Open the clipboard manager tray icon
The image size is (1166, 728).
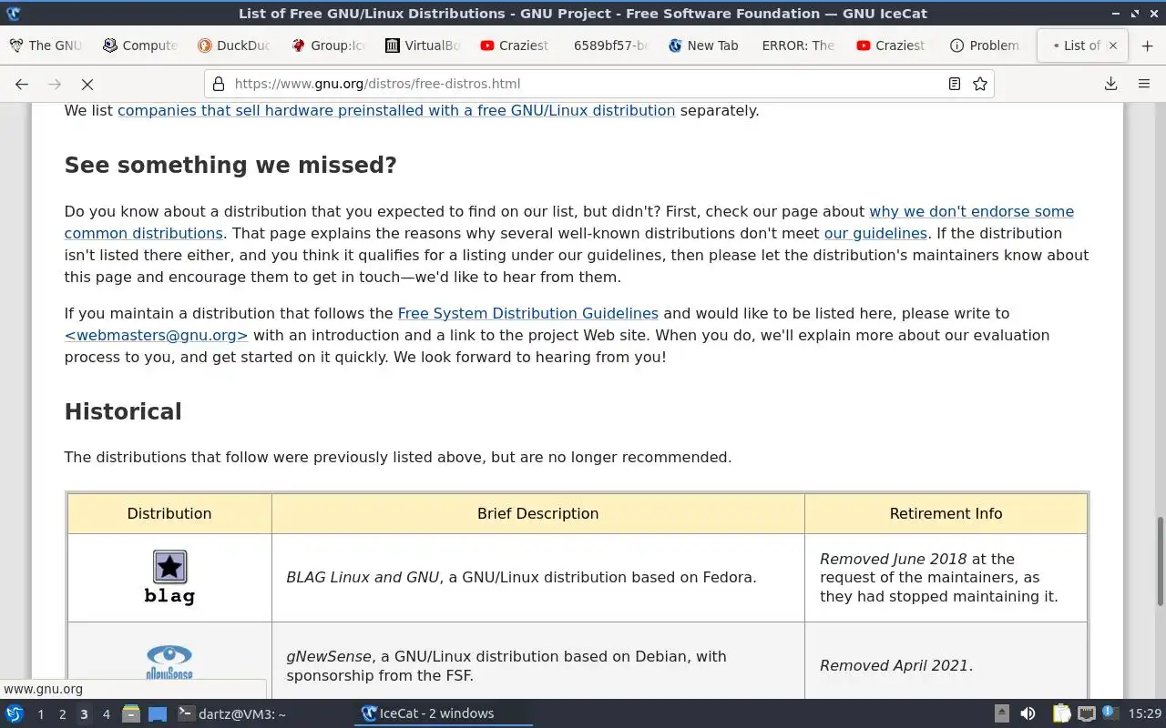point(1061,713)
